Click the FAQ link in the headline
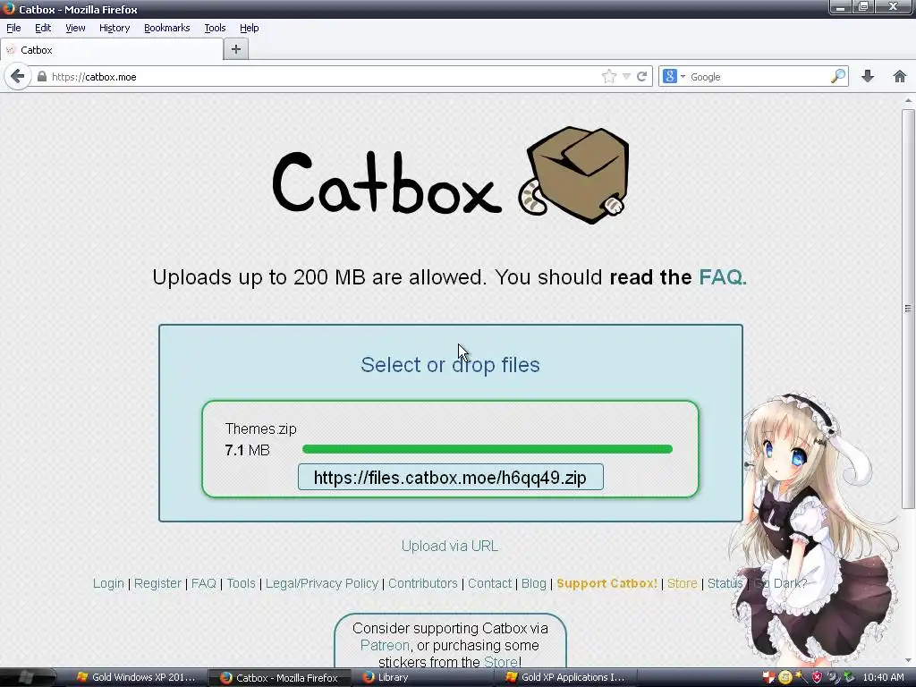916x687 pixels. tap(723, 277)
